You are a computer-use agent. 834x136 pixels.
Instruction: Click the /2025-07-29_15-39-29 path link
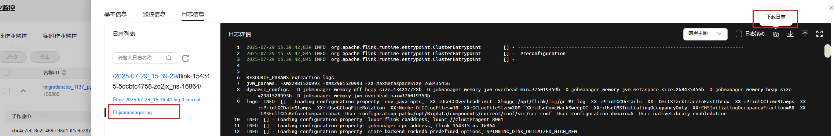point(145,76)
